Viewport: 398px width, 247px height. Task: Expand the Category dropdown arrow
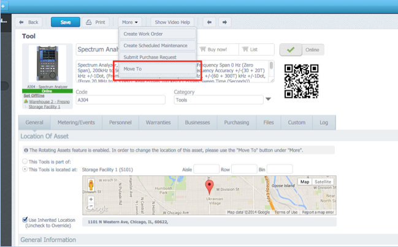click(268, 100)
